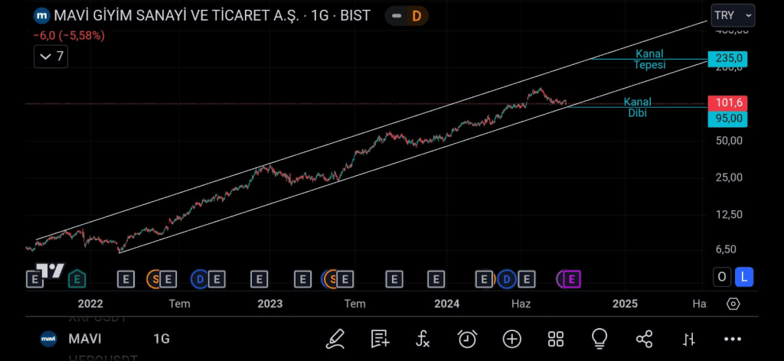Tap the −6,0 (−5,58%) change text

[69, 36]
